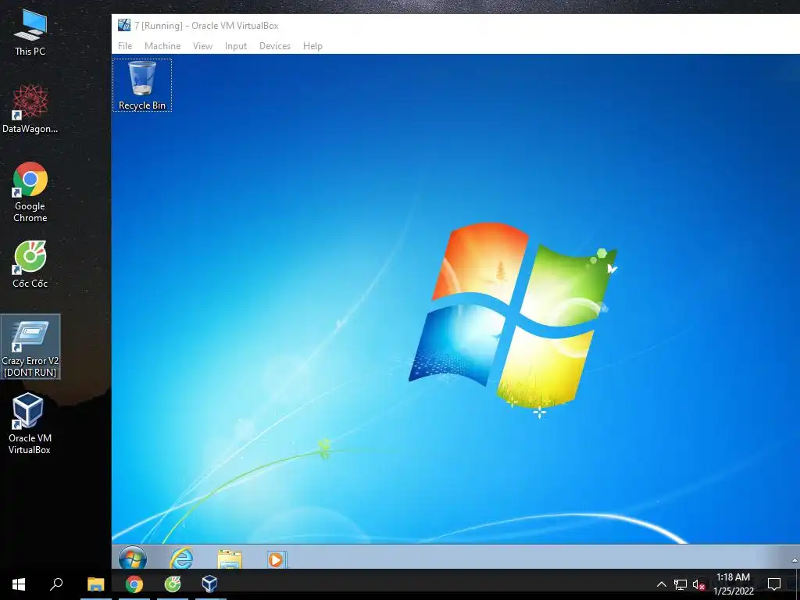Open the host network tray icon

680,584
